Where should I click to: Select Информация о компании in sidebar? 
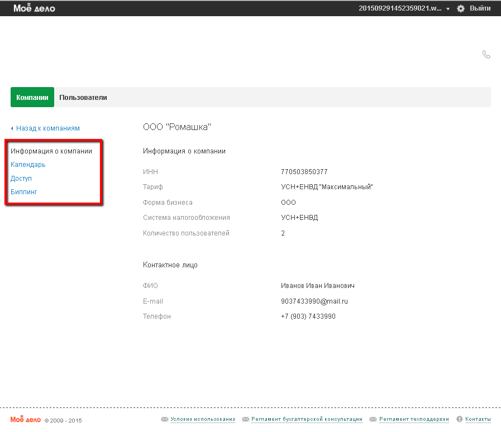click(x=51, y=151)
